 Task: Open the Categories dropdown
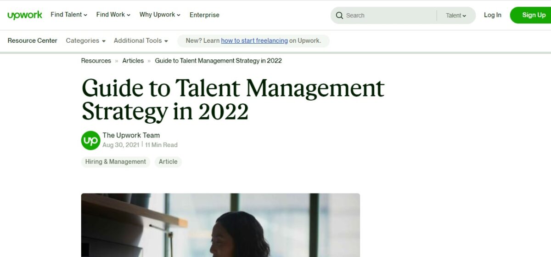point(85,40)
